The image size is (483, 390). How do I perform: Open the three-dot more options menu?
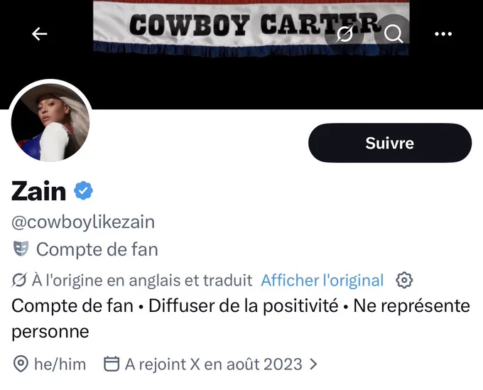[443, 34]
